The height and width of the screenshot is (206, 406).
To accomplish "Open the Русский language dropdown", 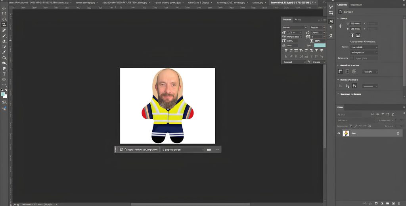I will pos(294,62).
